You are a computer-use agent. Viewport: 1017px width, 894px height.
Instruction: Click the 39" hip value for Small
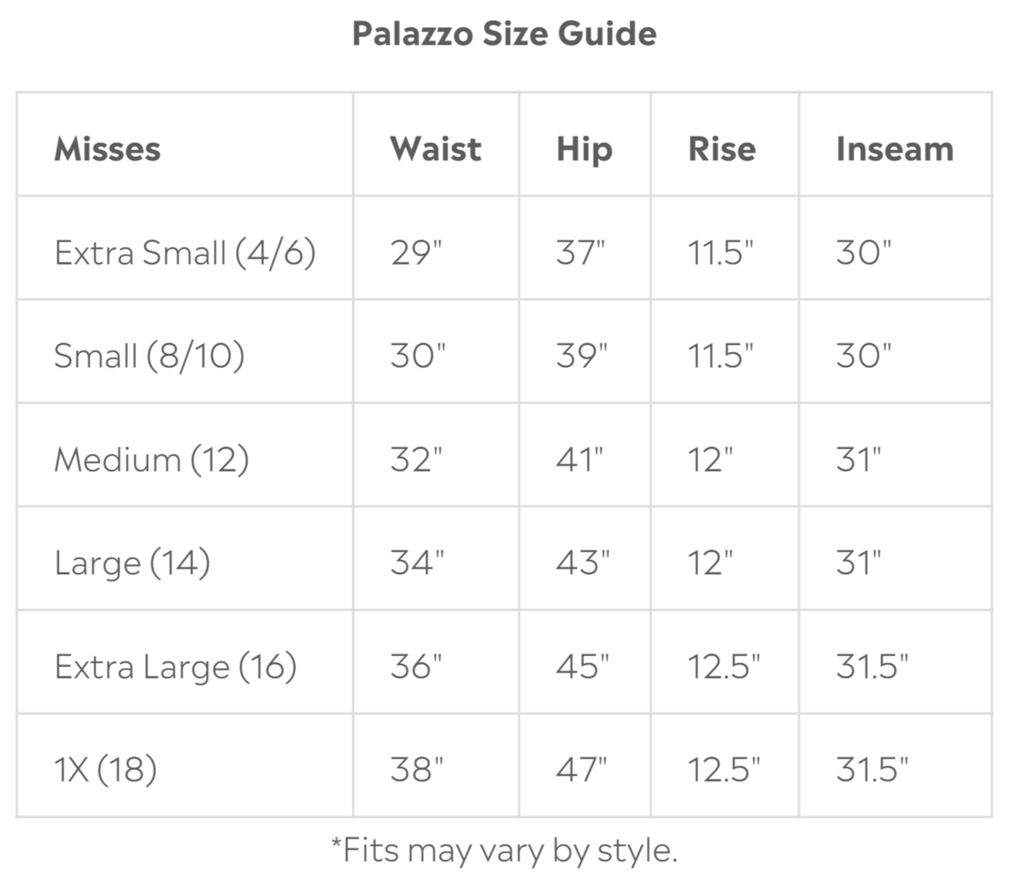click(582, 355)
